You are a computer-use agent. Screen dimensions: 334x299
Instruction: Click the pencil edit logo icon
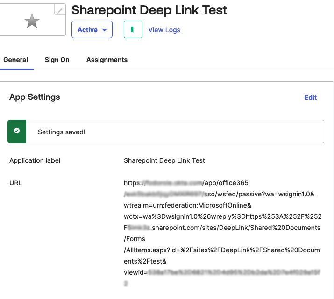pyautogui.click(x=60, y=10)
